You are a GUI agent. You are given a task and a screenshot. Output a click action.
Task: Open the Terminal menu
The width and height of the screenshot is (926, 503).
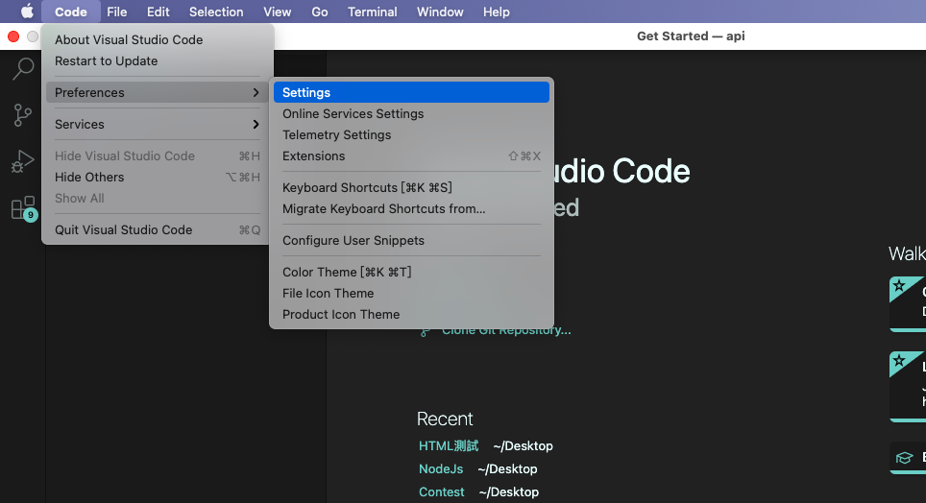(372, 12)
